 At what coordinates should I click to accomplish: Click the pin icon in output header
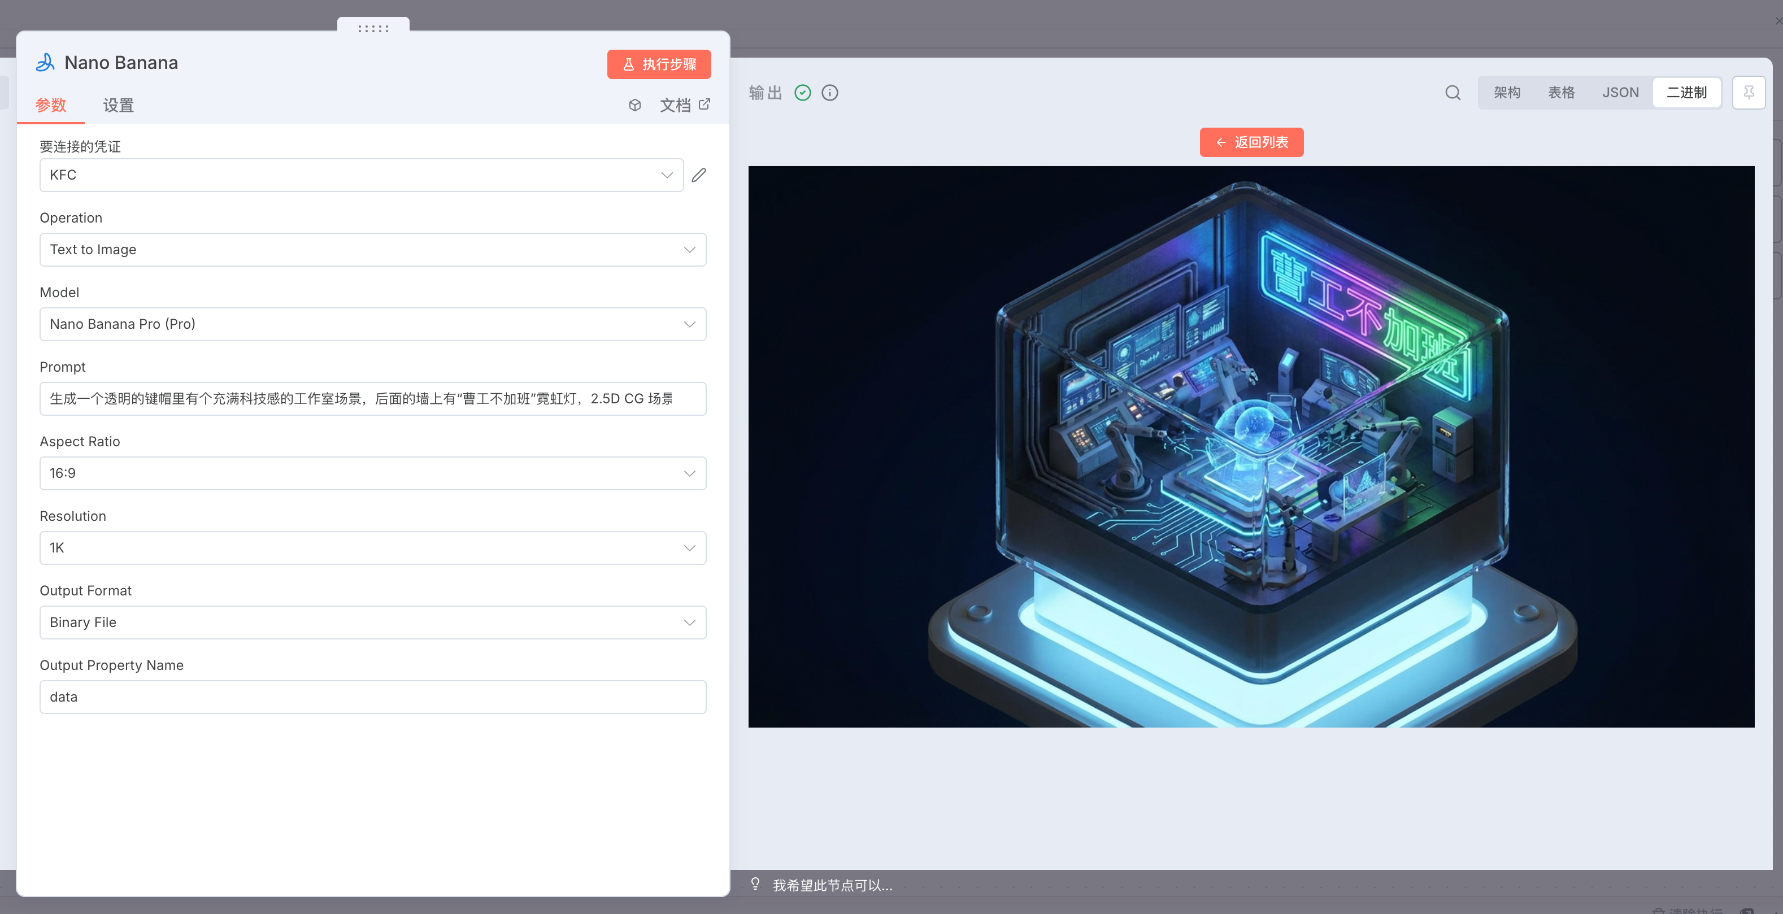1749,93
